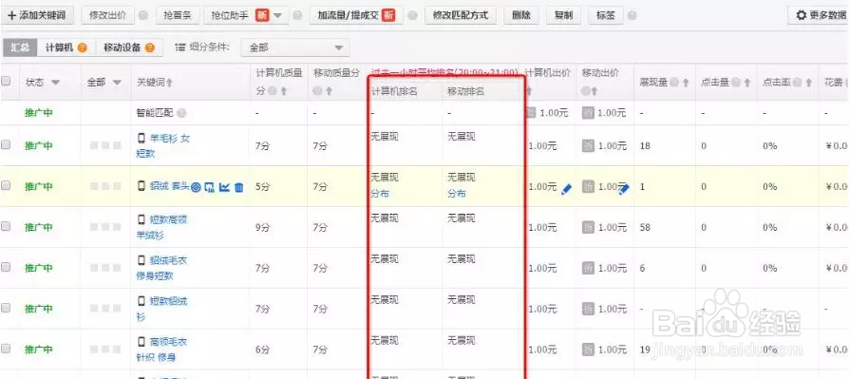Open the 分布 link under 移动排名
This screenshot has width=850, height=379.
[x=457, y=194]
